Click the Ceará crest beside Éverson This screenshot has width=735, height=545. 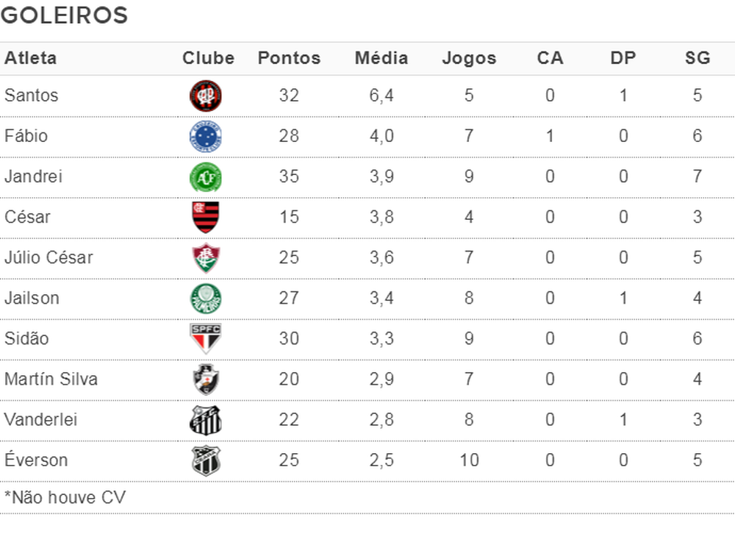point(206,460)
